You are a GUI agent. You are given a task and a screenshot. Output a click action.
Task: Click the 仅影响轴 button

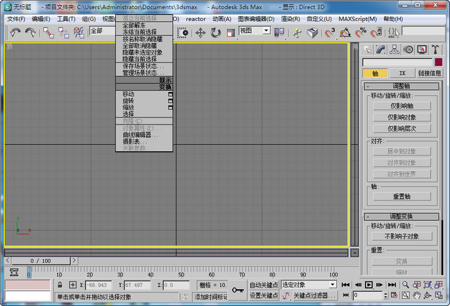pyautogui.click(x=401, y=106)
